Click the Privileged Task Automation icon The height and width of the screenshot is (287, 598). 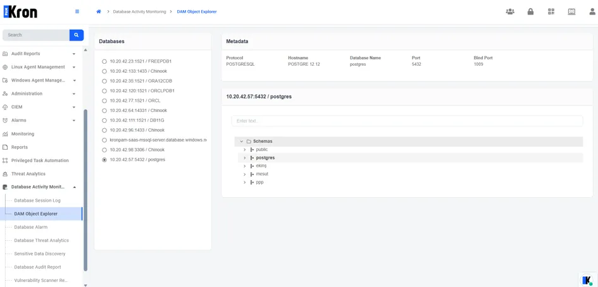click(x=5, y=161)
